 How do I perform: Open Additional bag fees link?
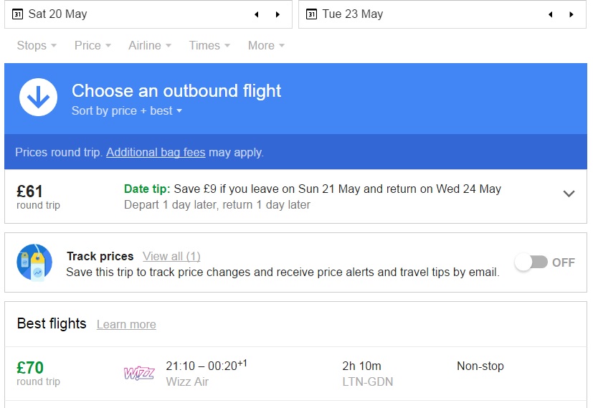[156, 153]
